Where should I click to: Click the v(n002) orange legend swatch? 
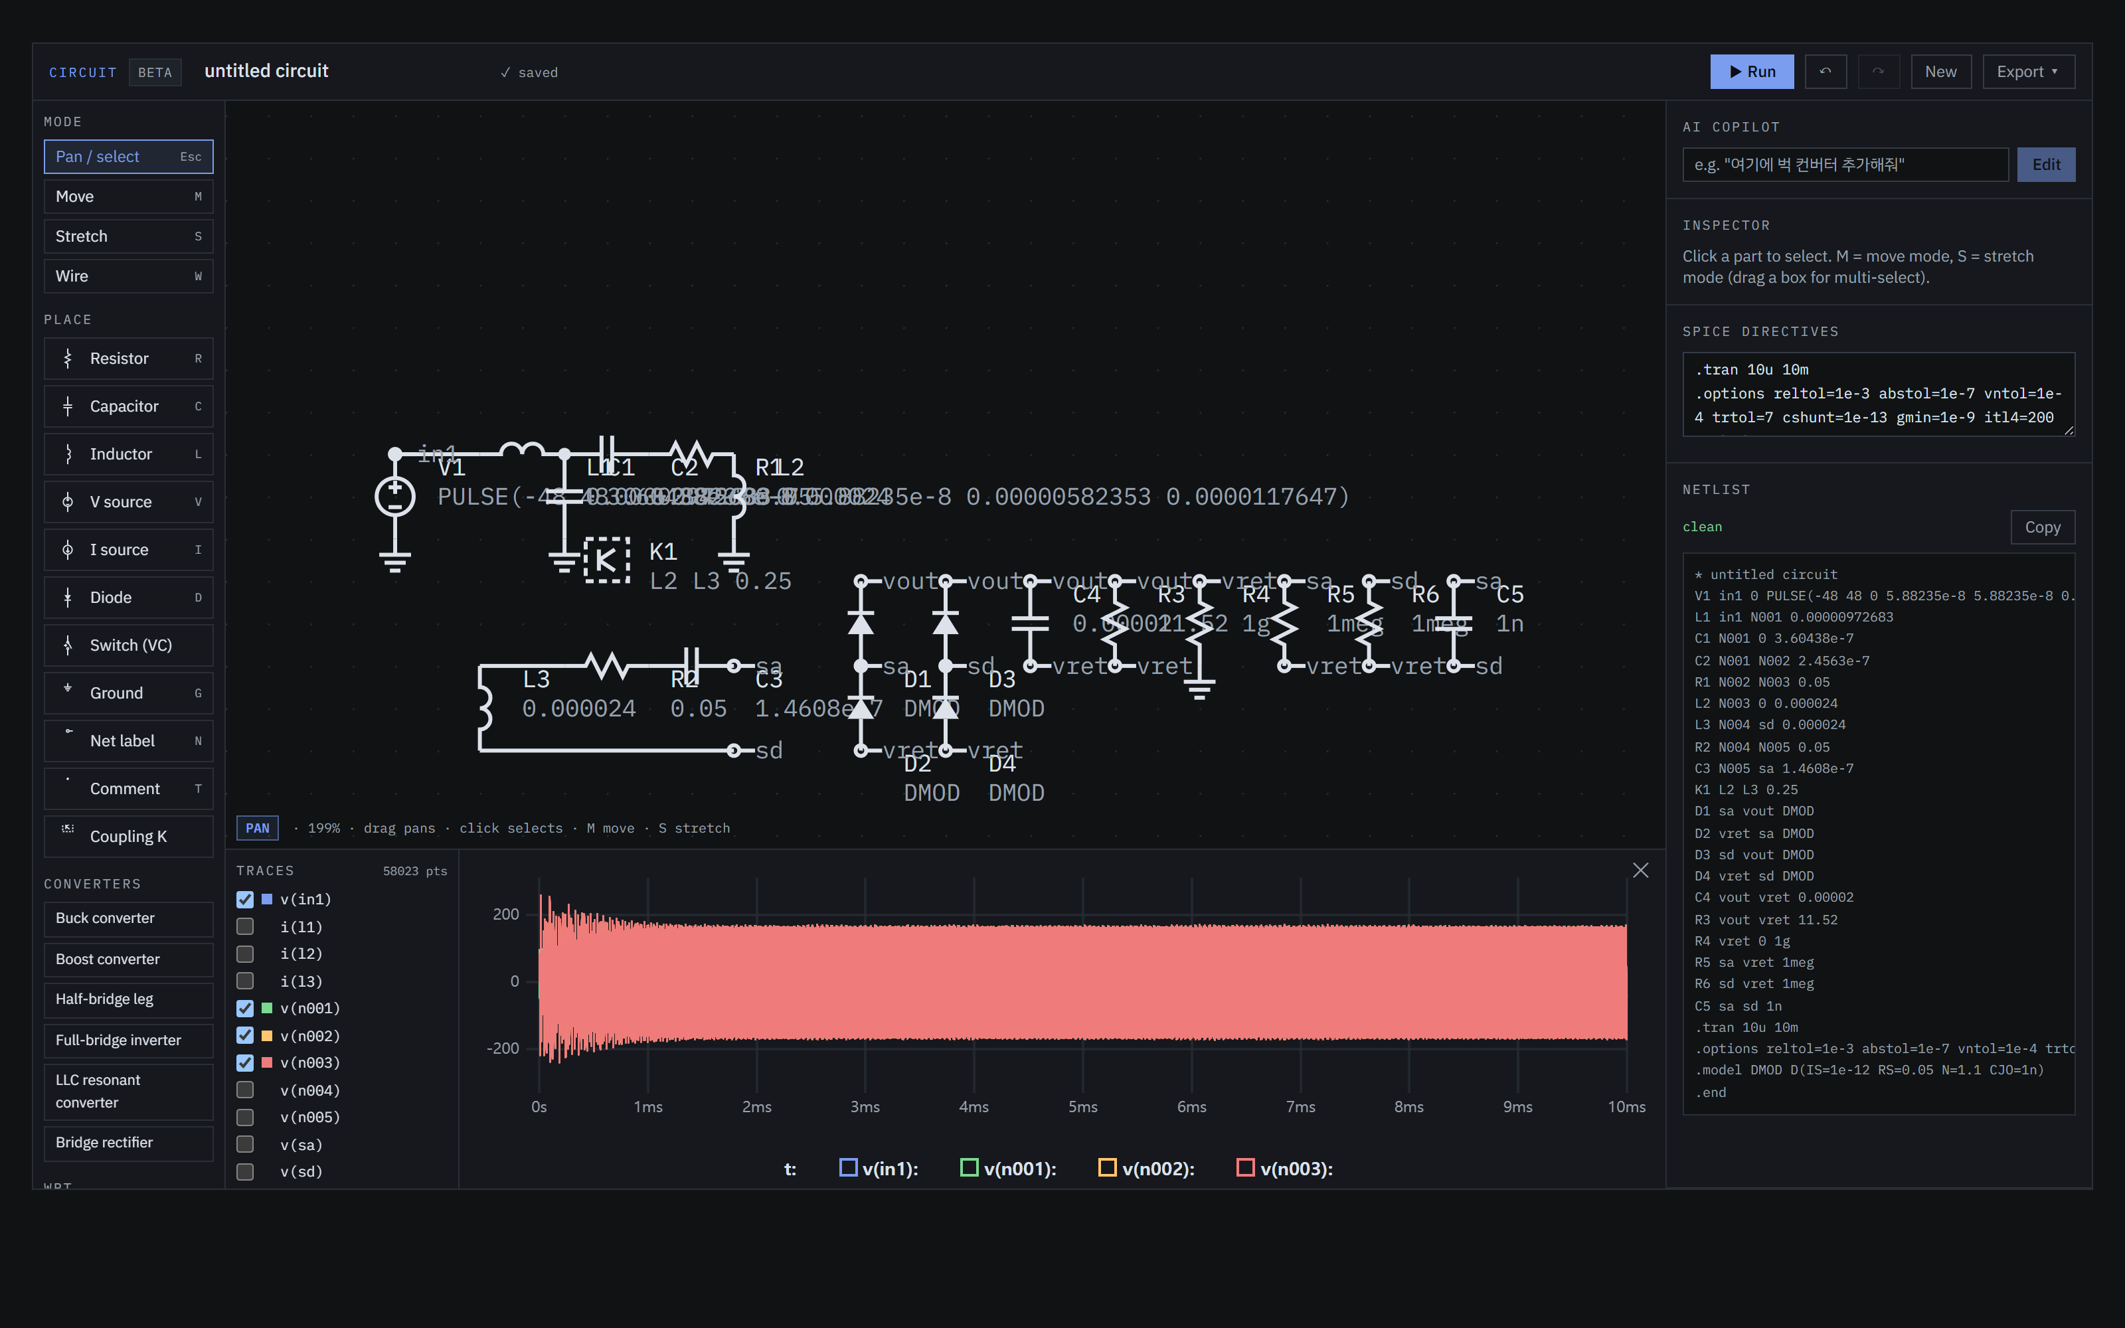[1107, 1167]
